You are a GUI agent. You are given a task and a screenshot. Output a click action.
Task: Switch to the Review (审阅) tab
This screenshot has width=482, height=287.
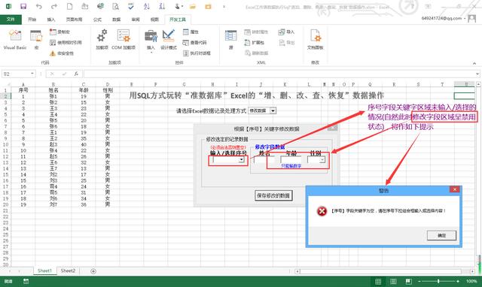point(136,20)
